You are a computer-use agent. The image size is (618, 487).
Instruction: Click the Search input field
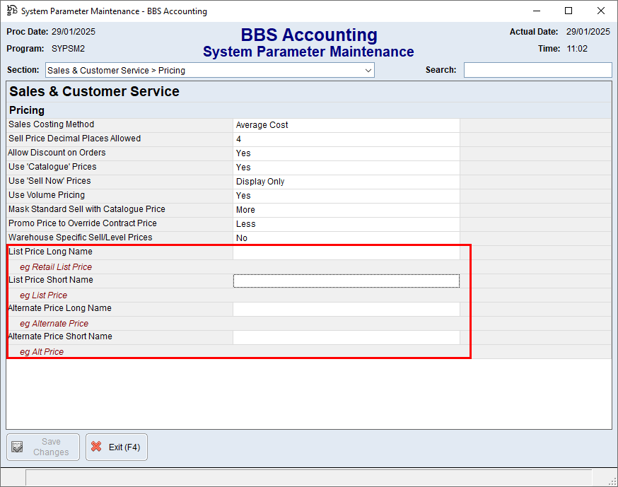click(x=537, y=70)
